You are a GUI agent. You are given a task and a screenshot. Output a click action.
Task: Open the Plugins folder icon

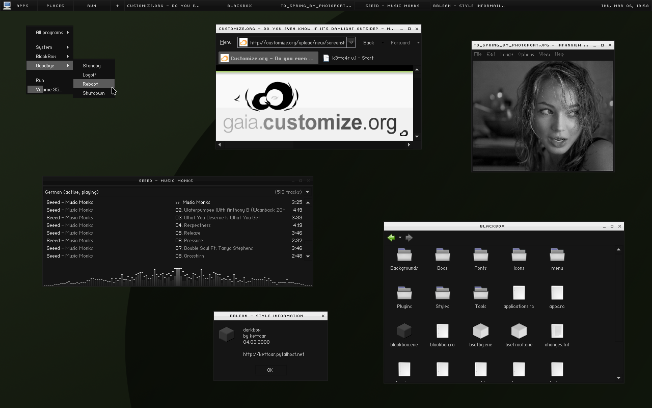pyautogui.click(x=404, y=293)
